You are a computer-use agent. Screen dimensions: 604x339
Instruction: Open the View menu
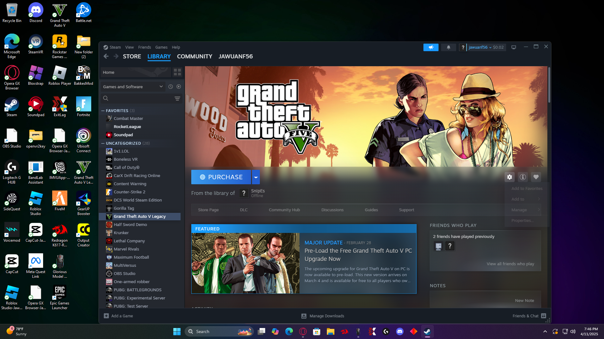(x=129, y=47)
